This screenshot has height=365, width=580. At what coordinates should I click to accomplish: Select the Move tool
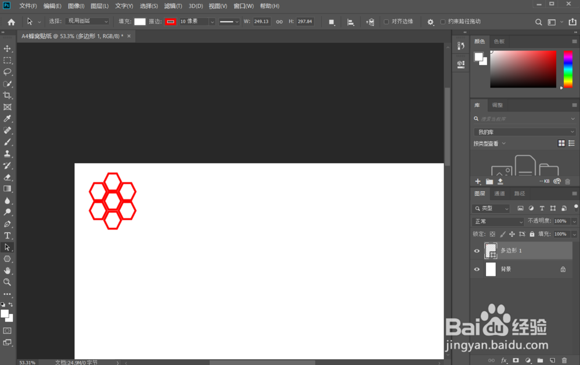click(8, 49)
